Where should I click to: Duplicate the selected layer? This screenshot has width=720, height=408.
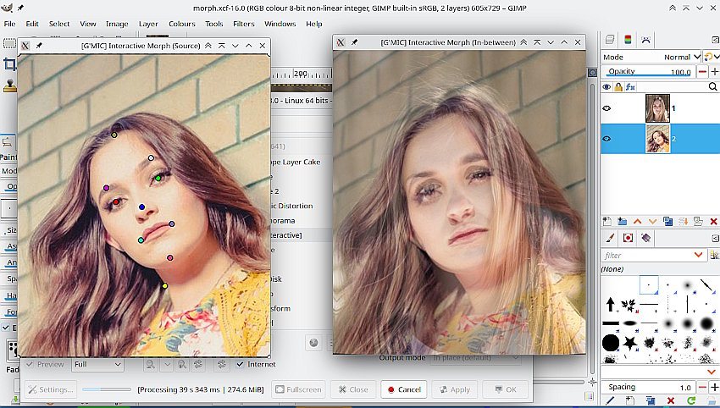(x=667, y=221)
